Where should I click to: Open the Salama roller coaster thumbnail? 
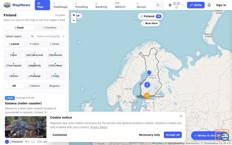(x=26, y=127)
